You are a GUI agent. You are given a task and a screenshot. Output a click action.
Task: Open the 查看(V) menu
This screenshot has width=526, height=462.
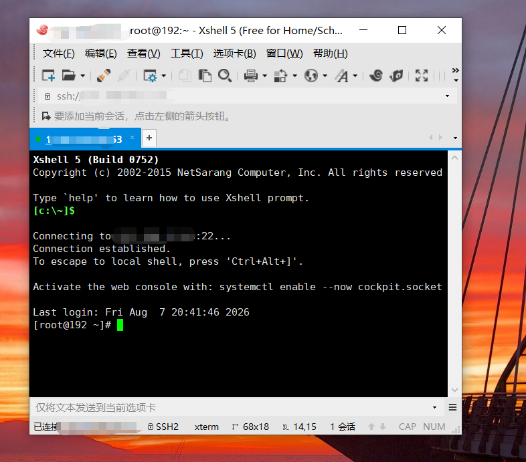(144, 53)
